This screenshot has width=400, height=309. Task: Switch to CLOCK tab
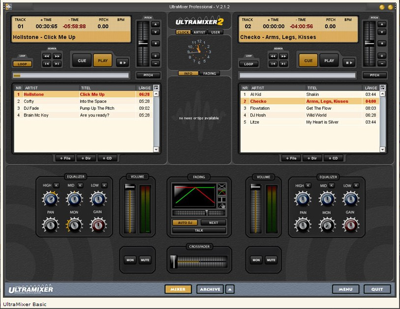click(x=183, y=32)
